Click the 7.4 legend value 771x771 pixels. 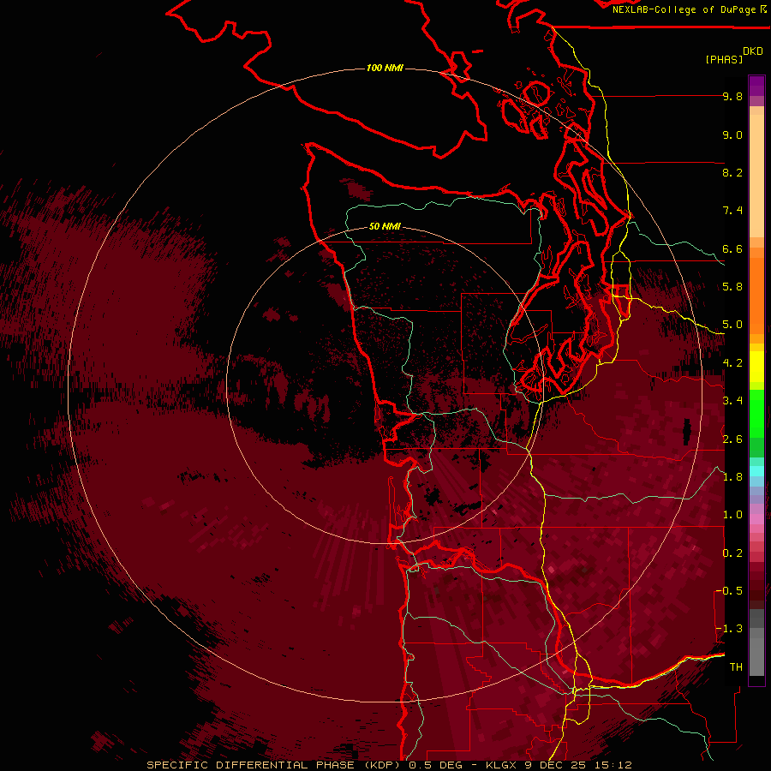pos(732,211)
